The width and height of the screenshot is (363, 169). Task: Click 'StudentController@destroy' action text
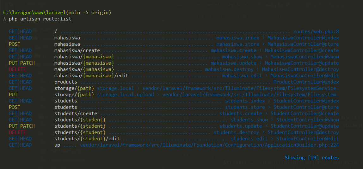[x=304, y=132]
